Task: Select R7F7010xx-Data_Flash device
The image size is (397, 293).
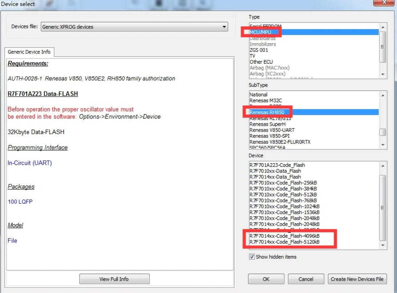Action: 314,171
